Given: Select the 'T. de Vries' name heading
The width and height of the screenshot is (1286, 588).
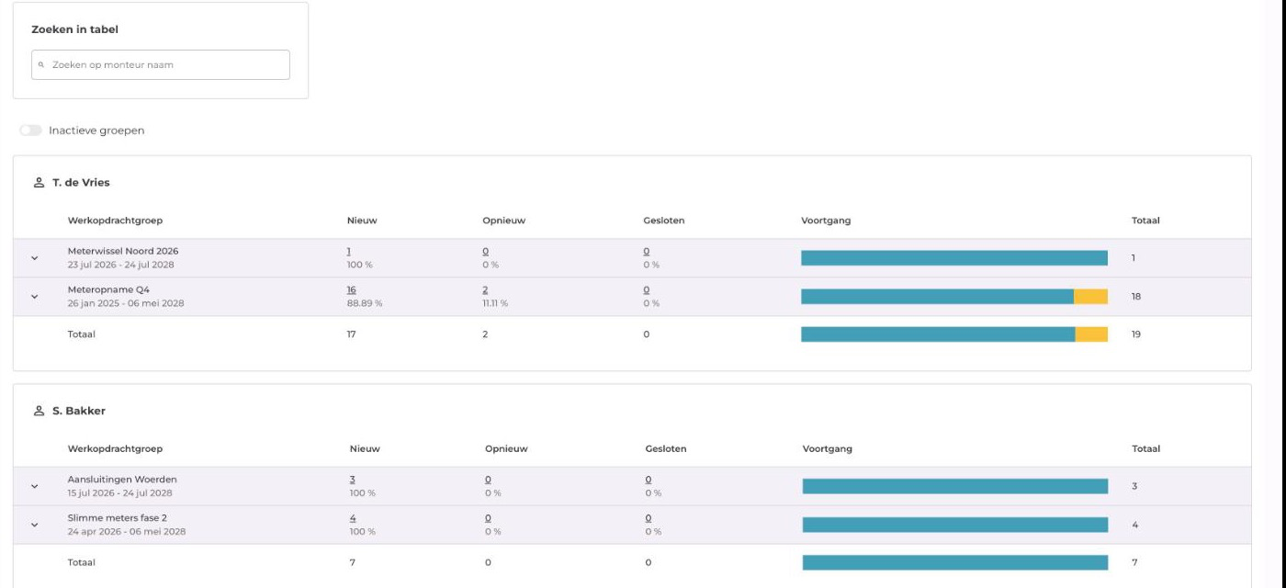Looking at the screenshot, I should (79, 183).
